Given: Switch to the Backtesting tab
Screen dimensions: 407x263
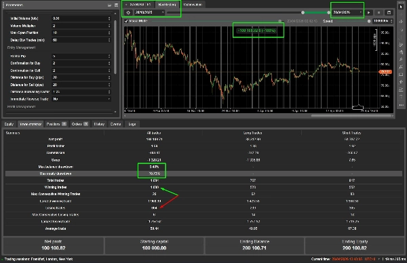Looking at the screenshot, I should pyautogui.click(x=167, y=5).
